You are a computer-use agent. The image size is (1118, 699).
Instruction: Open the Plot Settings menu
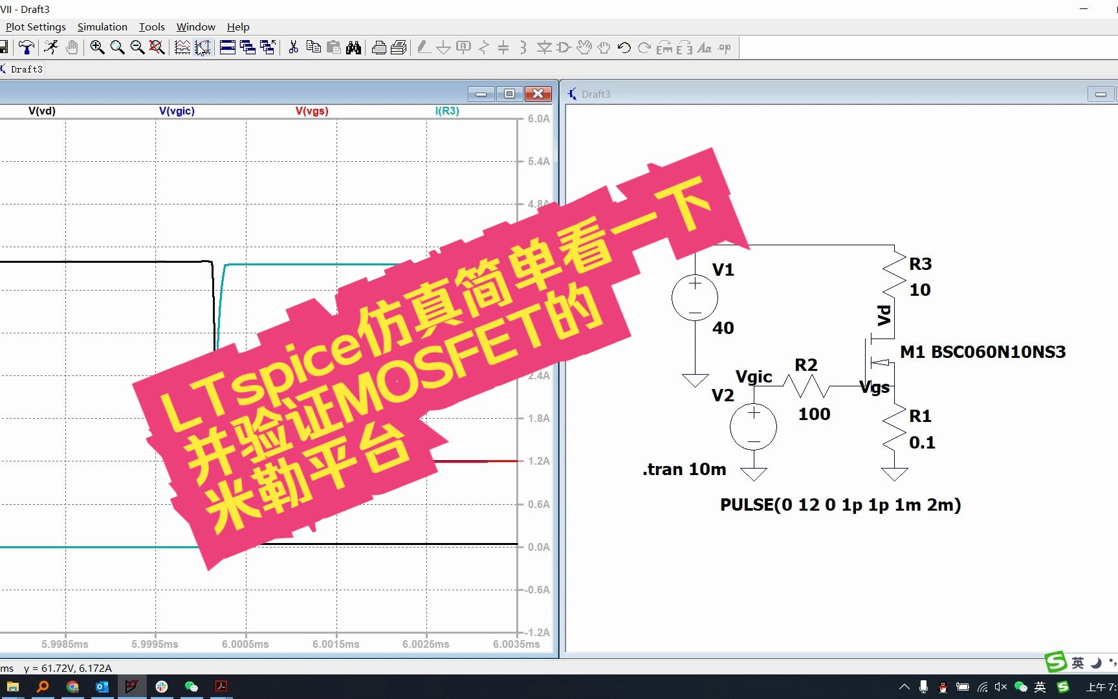(x=36, y=27)
